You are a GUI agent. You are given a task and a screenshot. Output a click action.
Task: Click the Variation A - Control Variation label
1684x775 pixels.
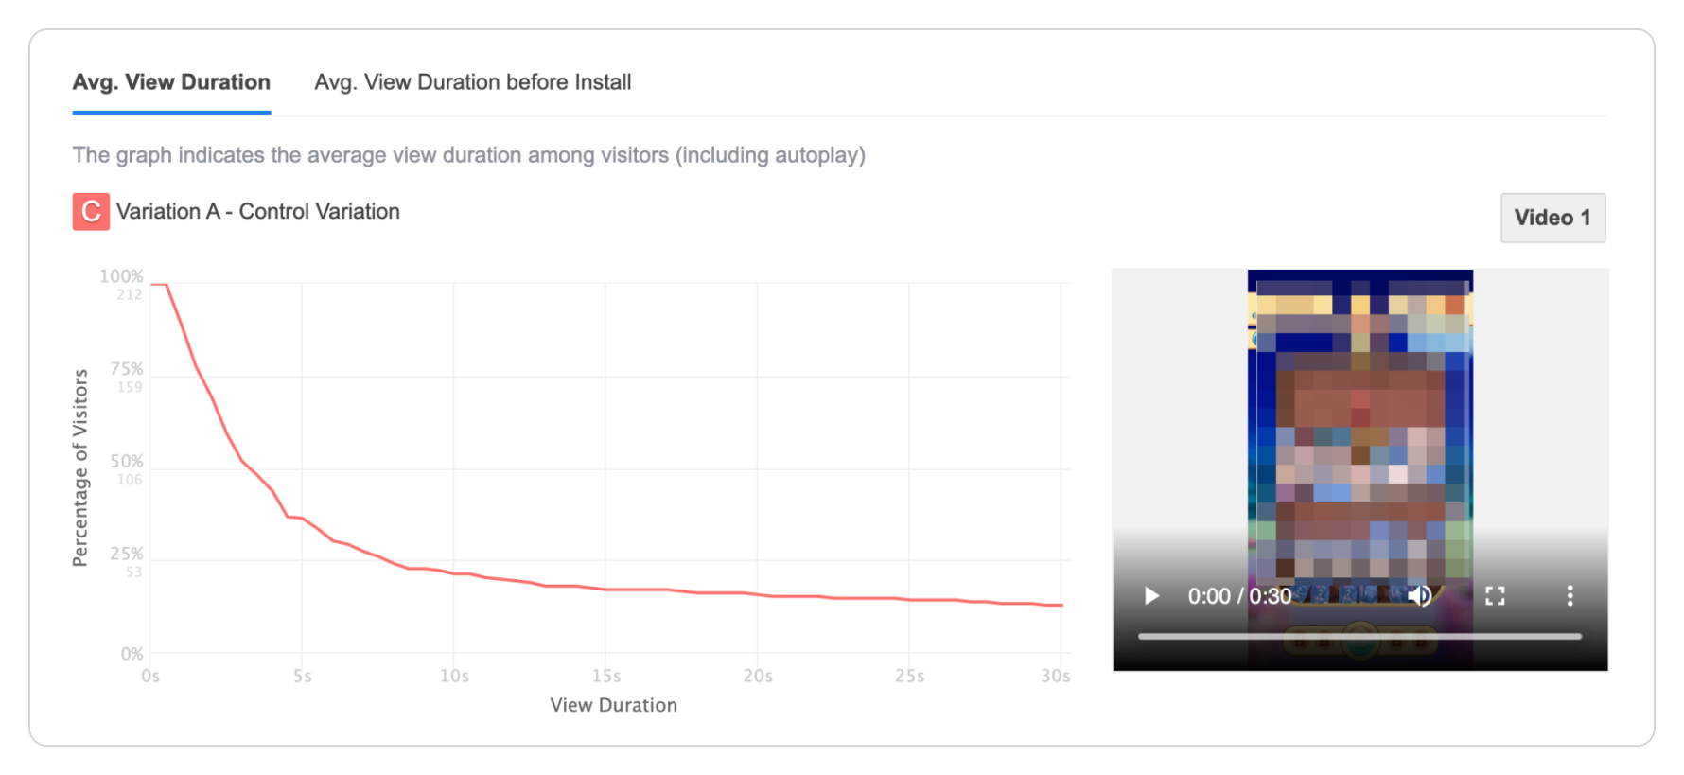click(x=257, y=211)
